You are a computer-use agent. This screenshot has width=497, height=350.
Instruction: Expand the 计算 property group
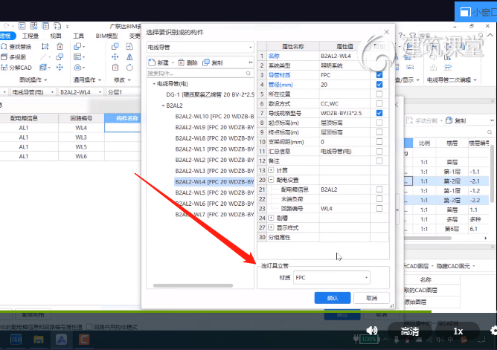point(271,170)
